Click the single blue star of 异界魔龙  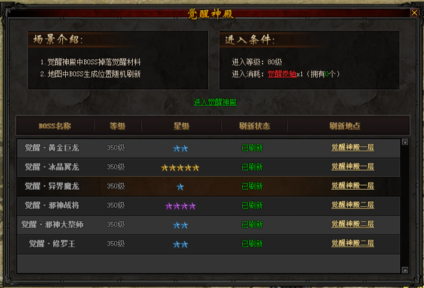click(180, 187)
